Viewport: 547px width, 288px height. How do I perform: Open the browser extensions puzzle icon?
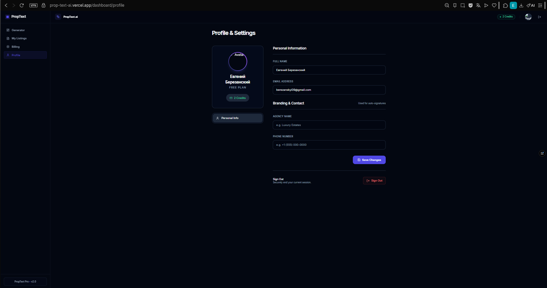(506, 5)
